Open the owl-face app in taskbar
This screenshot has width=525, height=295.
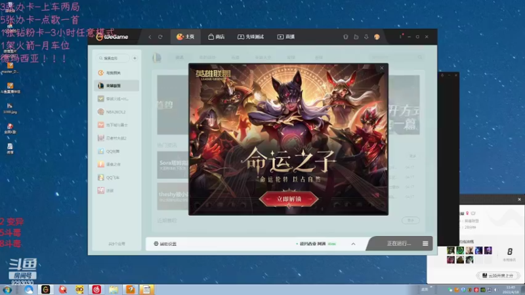[x=79, y=290]
